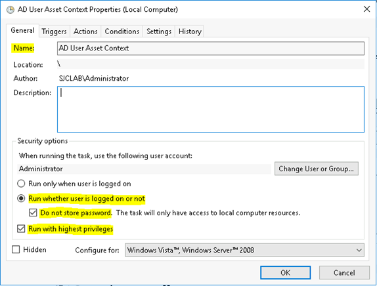Open the Configure for dropdown list
The image size is (377, 286).
pos(244,250)
